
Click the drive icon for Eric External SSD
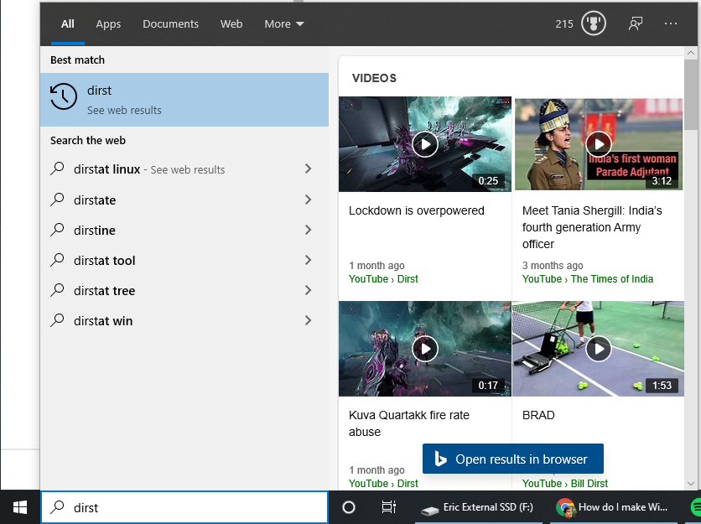coord(430,509)
